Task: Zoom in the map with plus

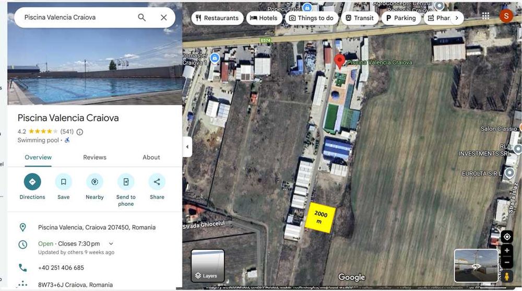Action: coord(507,250)
